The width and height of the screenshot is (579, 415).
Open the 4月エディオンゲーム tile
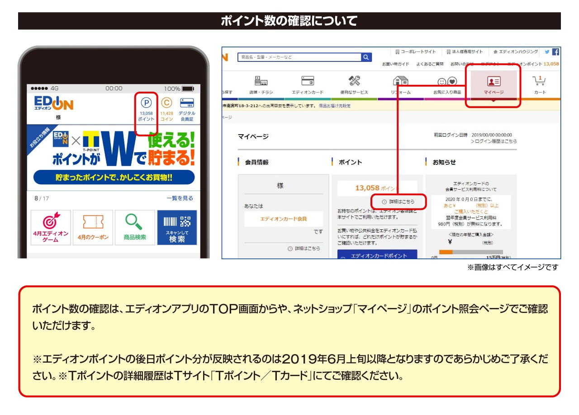tap(51, 228)
